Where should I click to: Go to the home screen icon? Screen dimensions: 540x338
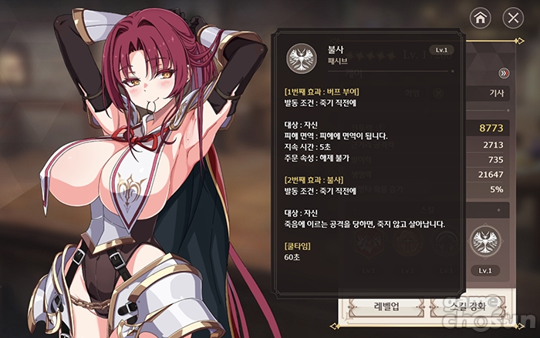481,18
